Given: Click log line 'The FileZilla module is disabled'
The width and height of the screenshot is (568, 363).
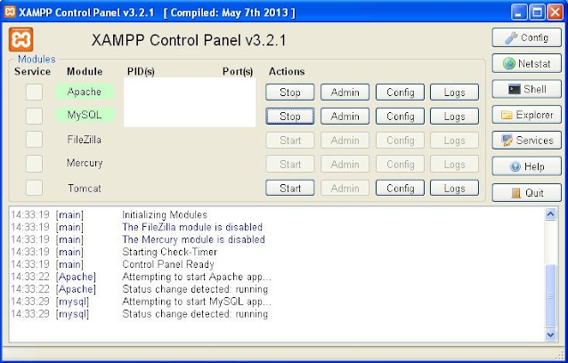Looking at the screenshot, I should (x=192, y=227).
